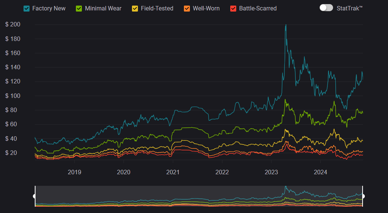Click the 2024 x-axis year label

point(320,172)
